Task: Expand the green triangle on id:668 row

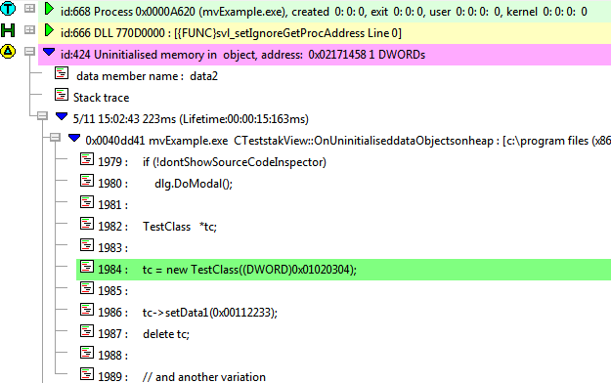Action: (49, 9)
